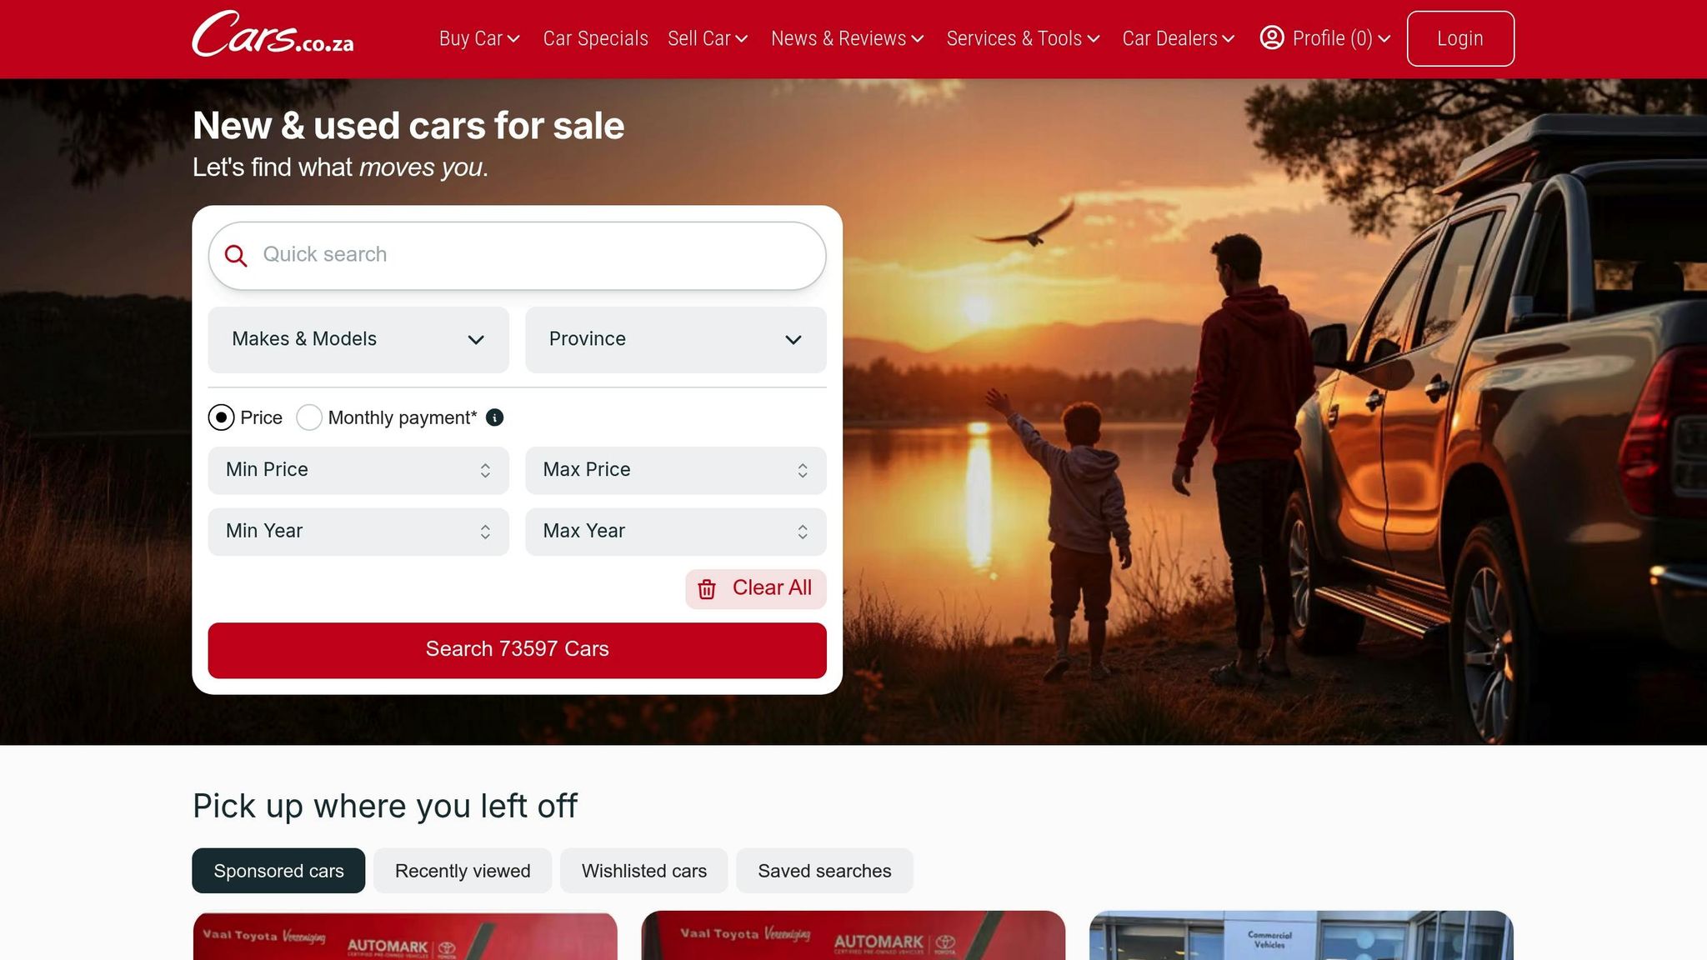Screen dimensions: 1707x960
Task: Open the Max Price selector
Action: pyautogui.click(x=676, y=470)
